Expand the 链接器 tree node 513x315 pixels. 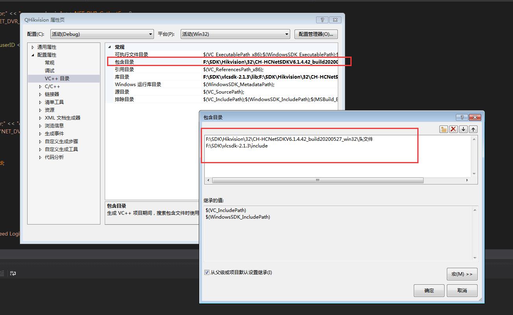point(40,94)
